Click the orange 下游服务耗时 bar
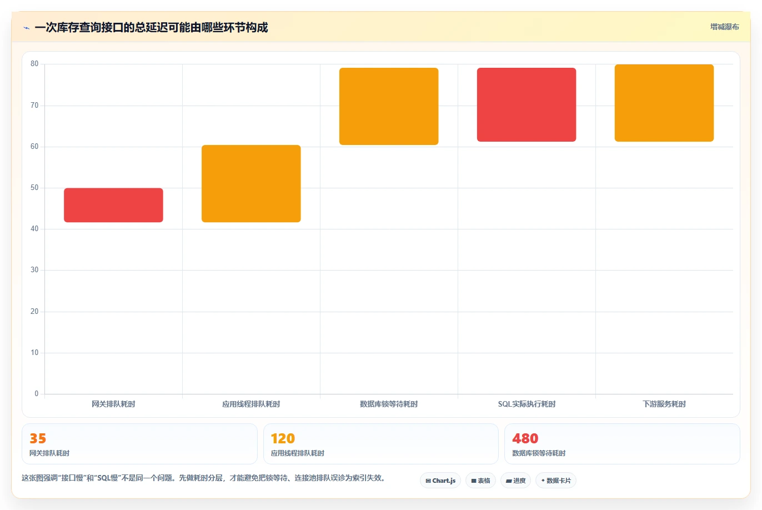Viewport: 762px width, 510px height. pos(664,103)
